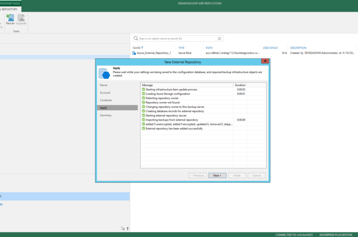The height and width of the screenshot is (237, 358).
Task: Clear the search box with the X
Action: (219, 39)
